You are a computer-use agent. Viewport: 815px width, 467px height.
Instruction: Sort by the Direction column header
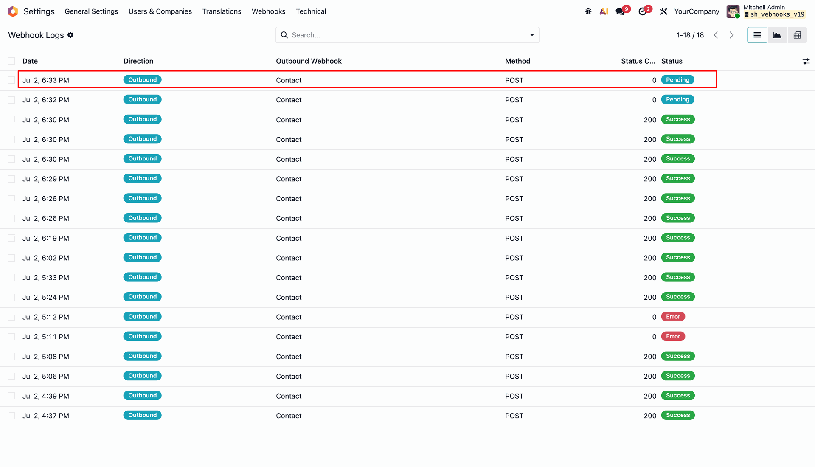click(138, 61)
